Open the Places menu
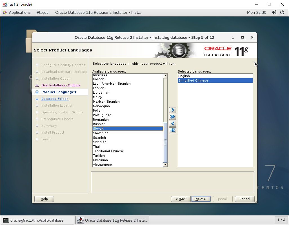The height and width of the screenshot is (225, 289). (x=42, y=12)
